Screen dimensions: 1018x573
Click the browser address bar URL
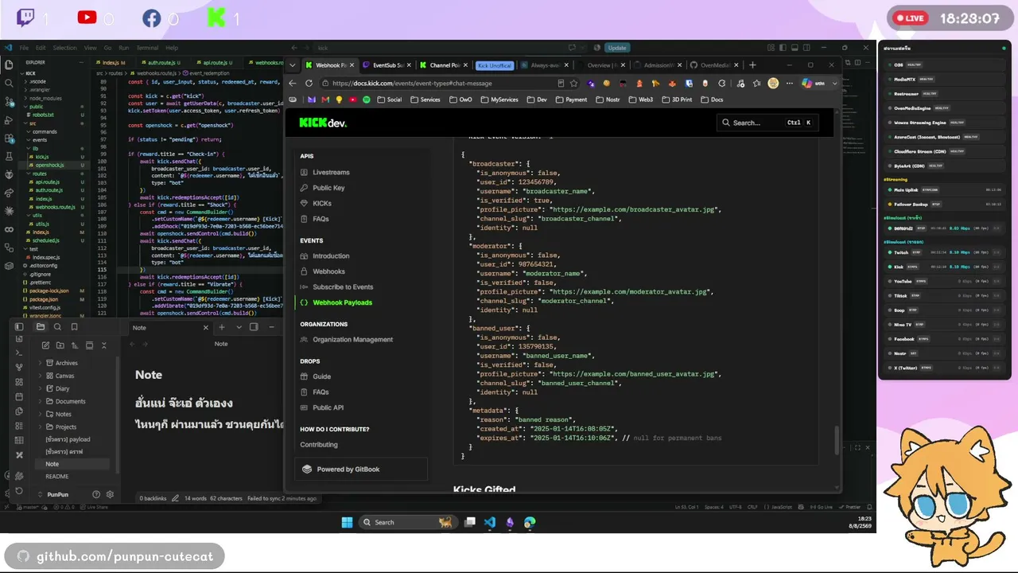click(x=412, y=83)
